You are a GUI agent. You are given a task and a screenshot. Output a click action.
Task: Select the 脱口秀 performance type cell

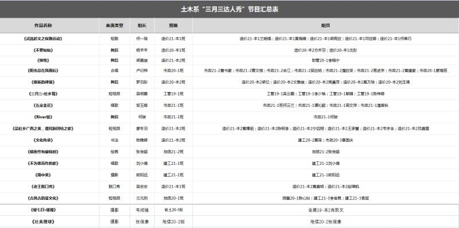tap(114, 187)
